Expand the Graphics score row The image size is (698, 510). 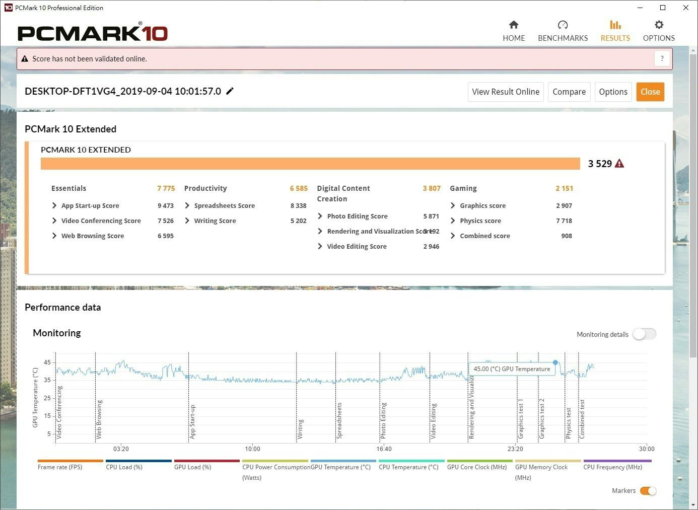coord(453,205)
